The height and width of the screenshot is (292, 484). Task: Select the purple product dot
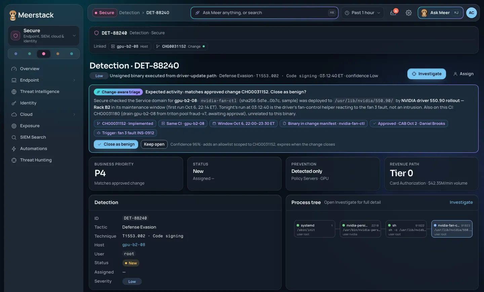[16, 54]
